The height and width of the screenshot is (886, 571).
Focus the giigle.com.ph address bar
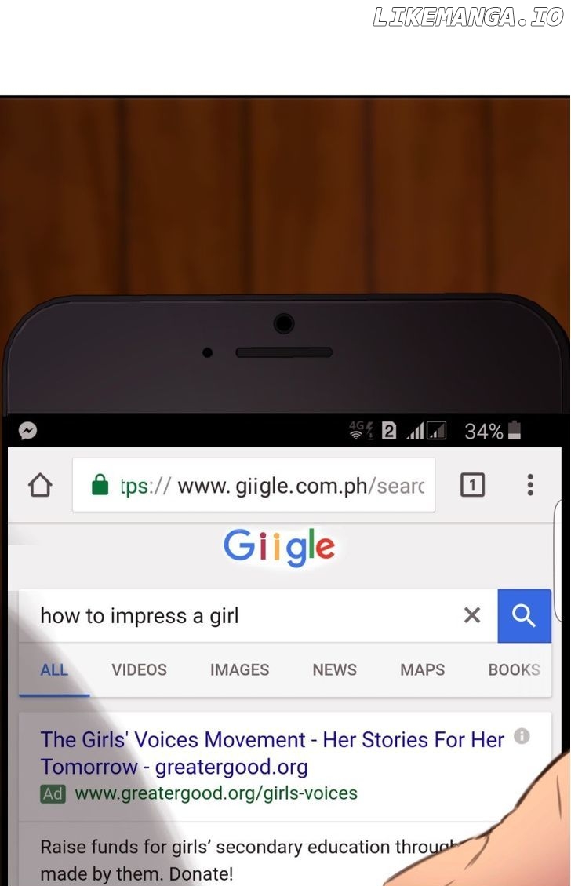click(253, 485)
